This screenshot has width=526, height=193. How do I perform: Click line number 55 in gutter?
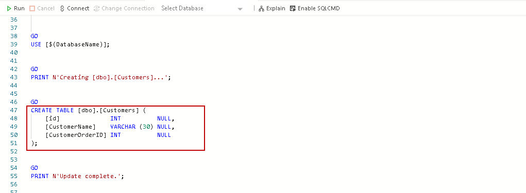[14, 176]
